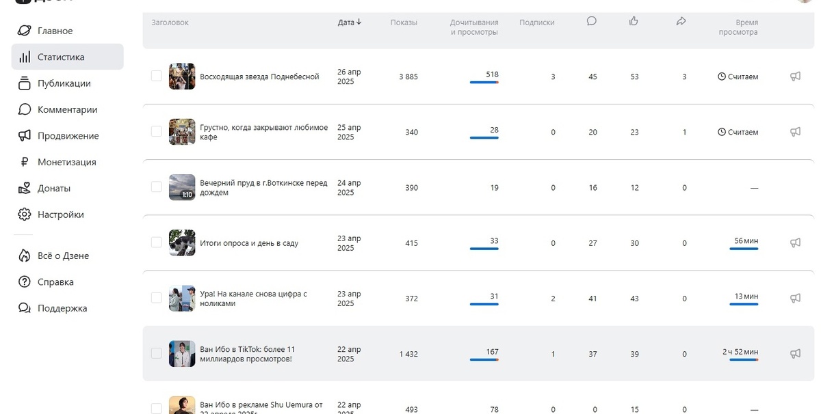Sort table by Показы column header
The image size is (821, 414).
(x=404, y=23)
